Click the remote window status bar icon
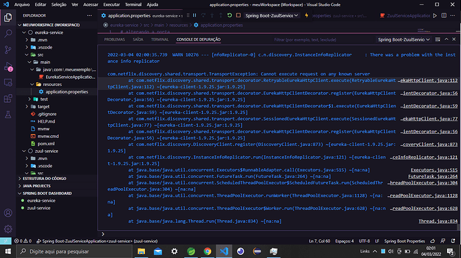The image size is (461, 258). [5, 241]
